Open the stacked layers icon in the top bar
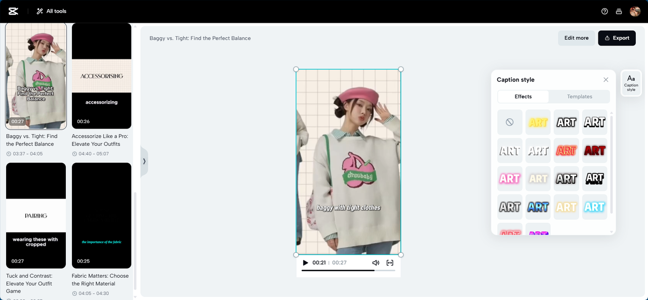 (x=619, y=11)
